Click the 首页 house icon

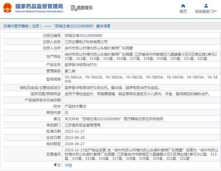pyautogui.click(x=183, y=6)
